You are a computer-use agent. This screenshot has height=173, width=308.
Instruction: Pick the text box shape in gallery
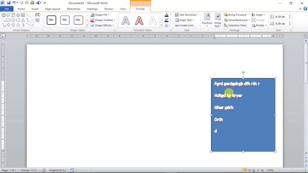[x=23, y=15]
